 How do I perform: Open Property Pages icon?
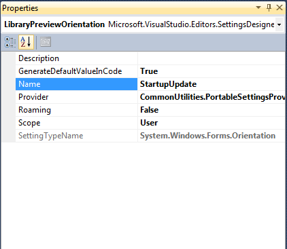tap(46, 42)
